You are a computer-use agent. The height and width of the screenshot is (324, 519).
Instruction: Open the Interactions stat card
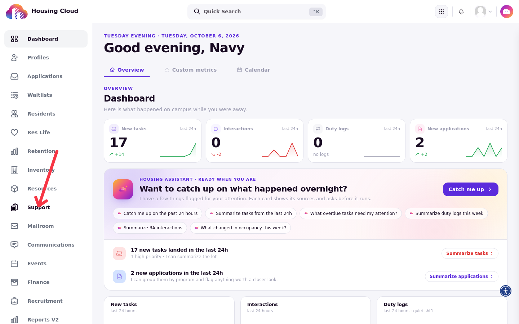click(x=254, y=141)
